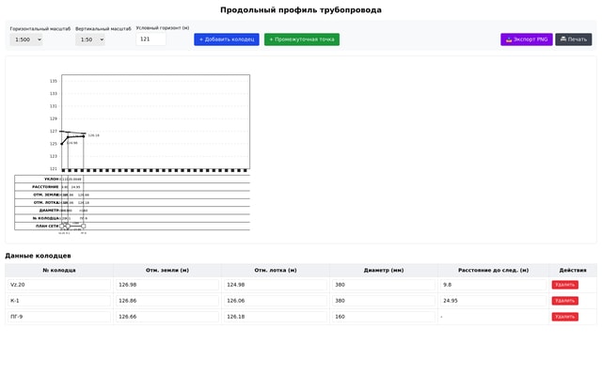Click the ПГ-9 well marker in network plan
The image size is (602, 376).
click(84, 227)
